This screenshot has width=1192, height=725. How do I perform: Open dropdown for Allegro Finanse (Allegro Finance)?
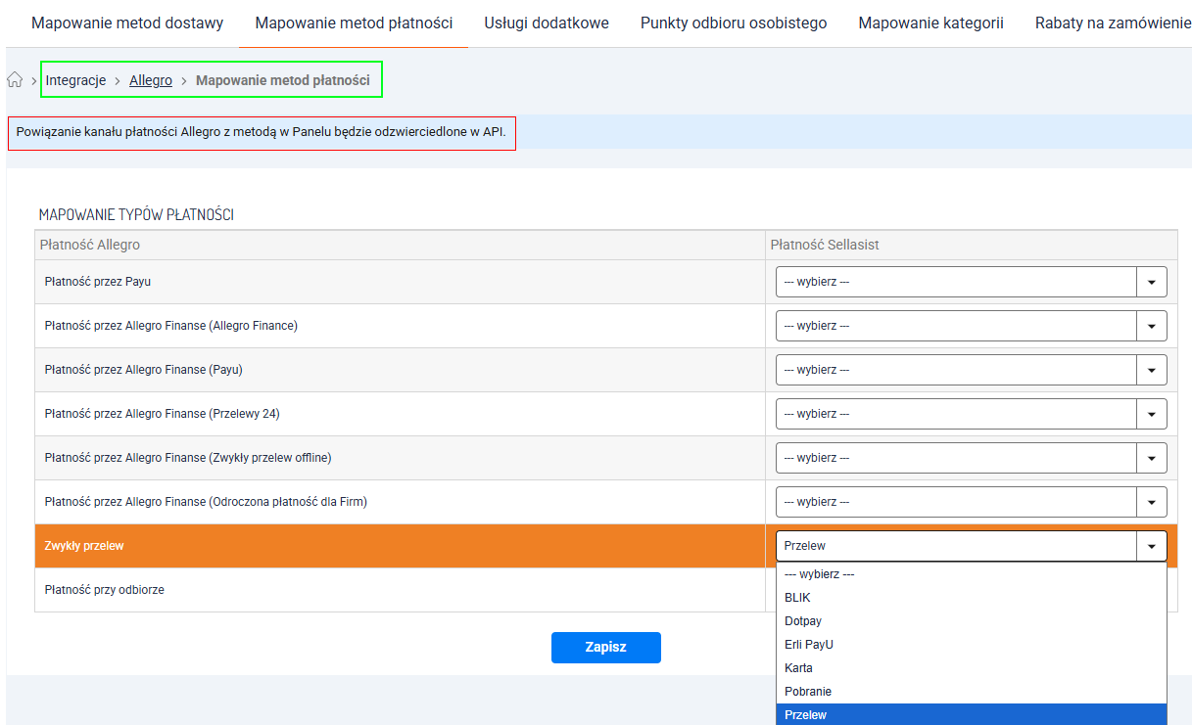point(972,326)
